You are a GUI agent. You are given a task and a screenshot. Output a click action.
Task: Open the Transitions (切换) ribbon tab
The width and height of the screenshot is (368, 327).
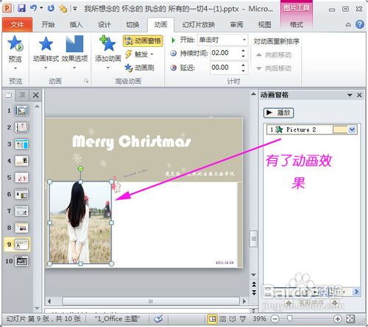132,25
